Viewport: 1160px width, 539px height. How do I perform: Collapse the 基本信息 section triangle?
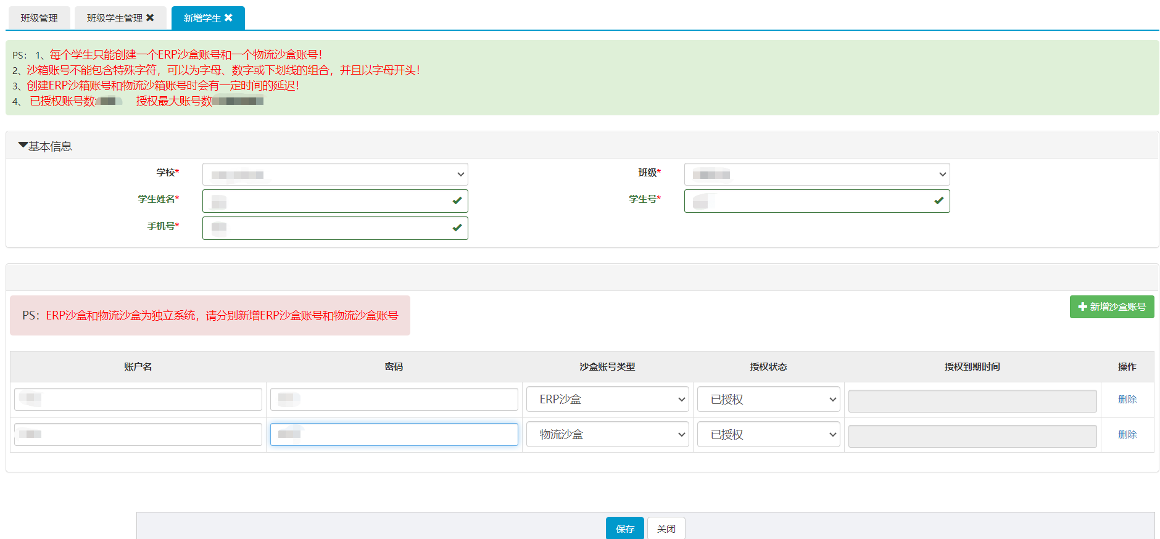click(23, 146)
